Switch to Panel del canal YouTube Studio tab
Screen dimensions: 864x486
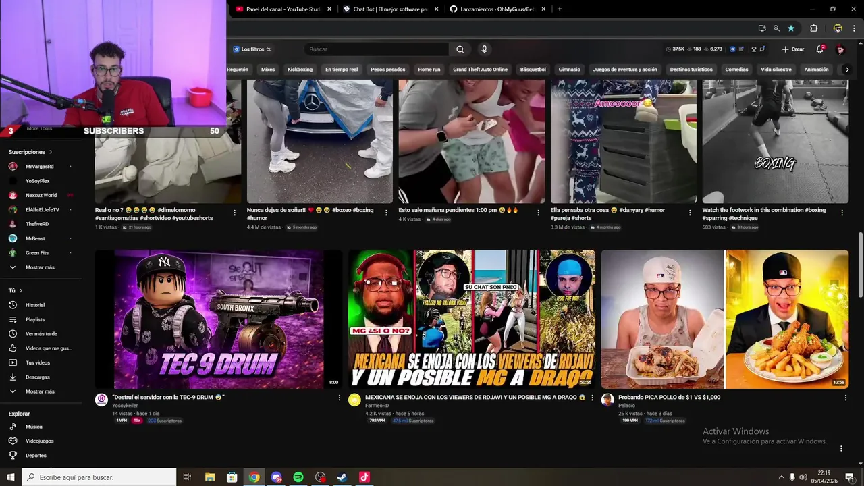(283, 9)
